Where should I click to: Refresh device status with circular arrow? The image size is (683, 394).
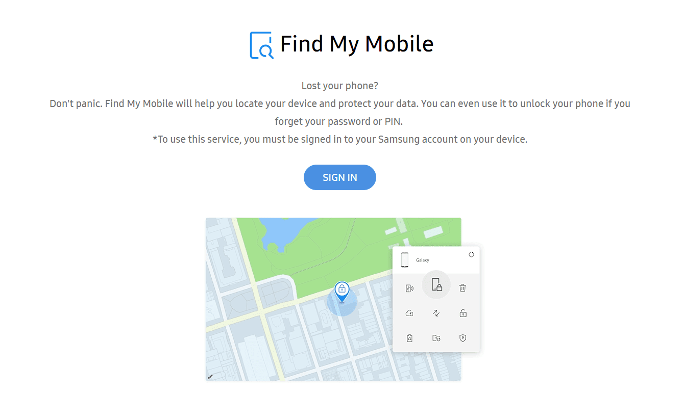(471, 254)
